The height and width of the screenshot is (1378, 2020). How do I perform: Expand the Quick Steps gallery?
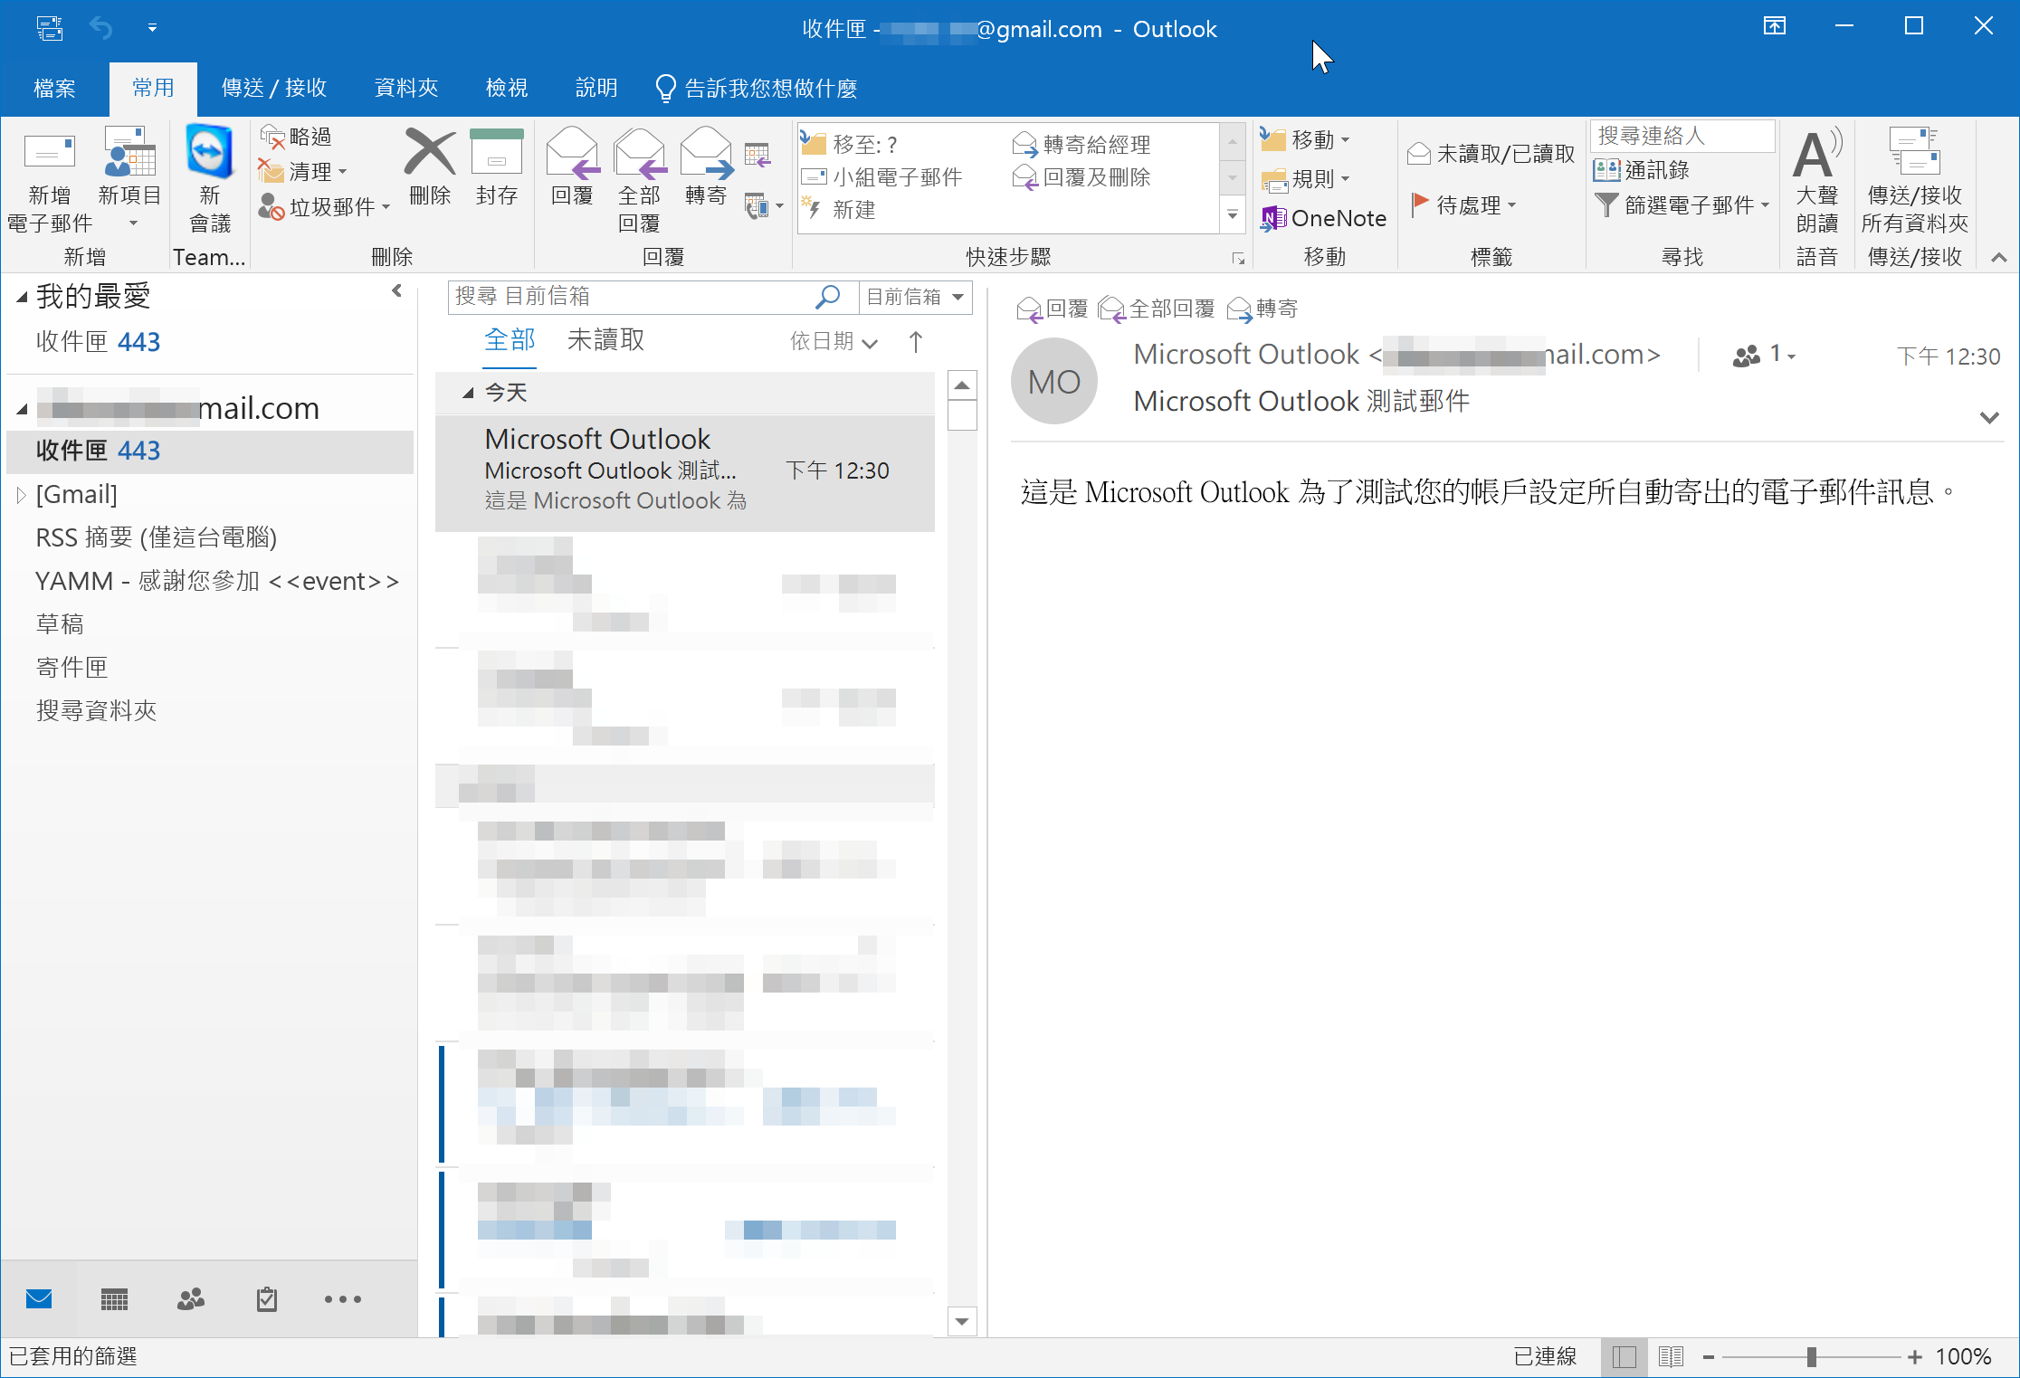(x=1233, y=215)
